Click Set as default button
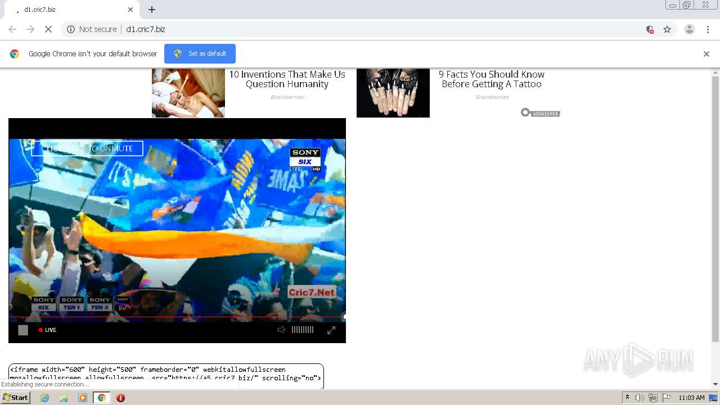Viewport: 720px width, 405px height. point(200,53)
